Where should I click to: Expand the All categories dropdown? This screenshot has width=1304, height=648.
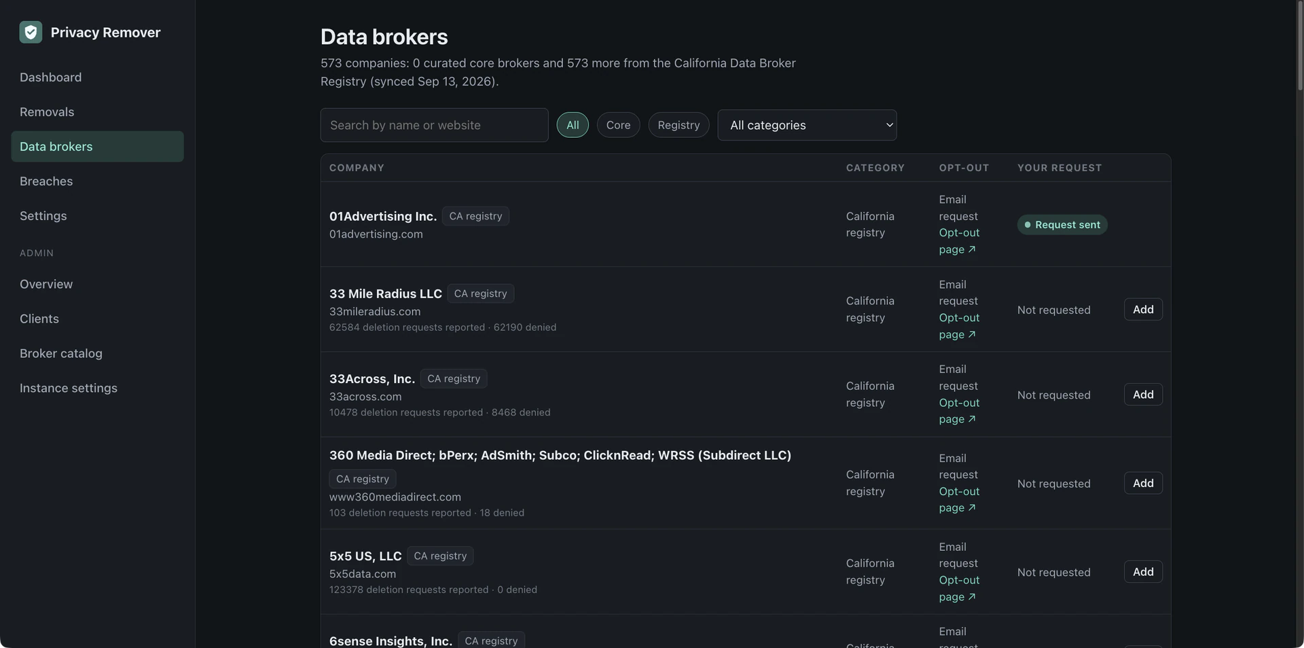point(807,125)
